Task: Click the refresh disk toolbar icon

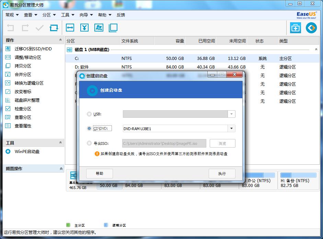Action: [54, 27]
